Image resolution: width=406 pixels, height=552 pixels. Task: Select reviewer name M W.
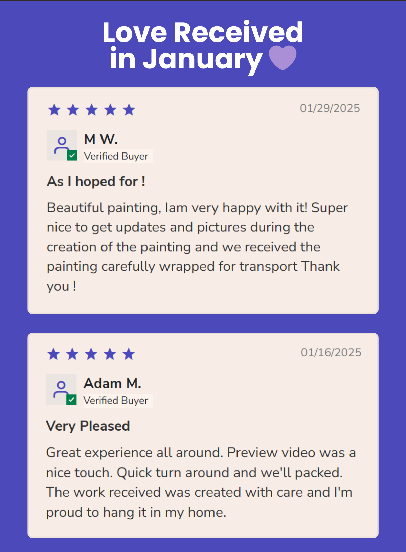[x=101, y=139]
